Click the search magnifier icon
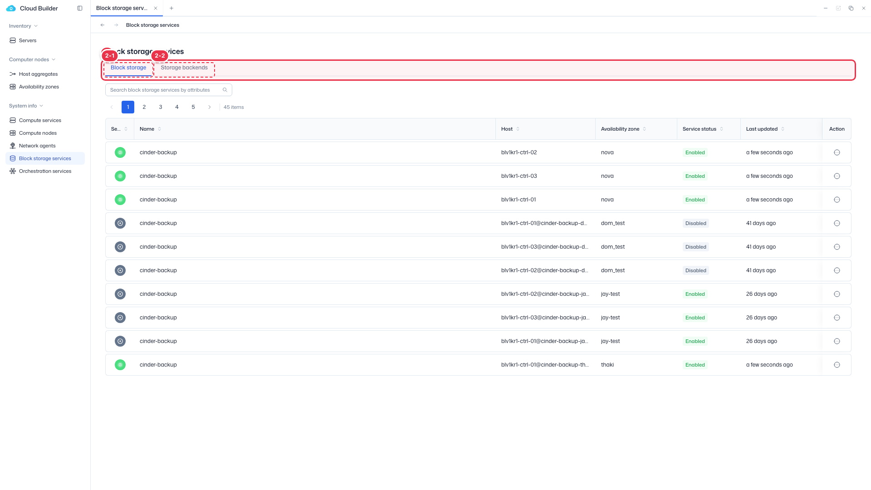 point(225,90)
